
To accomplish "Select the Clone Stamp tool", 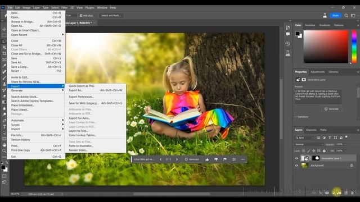I will (x=4, y=84).
